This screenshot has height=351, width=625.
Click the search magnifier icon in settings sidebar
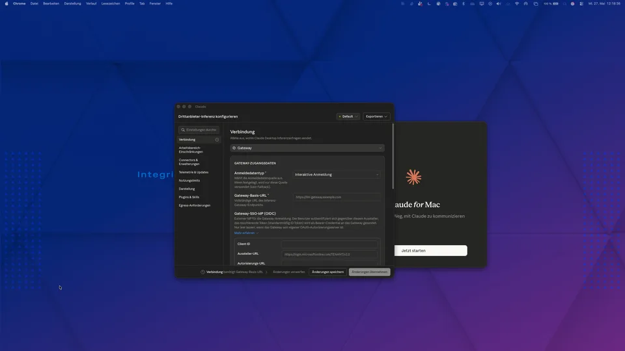[183, 130]
